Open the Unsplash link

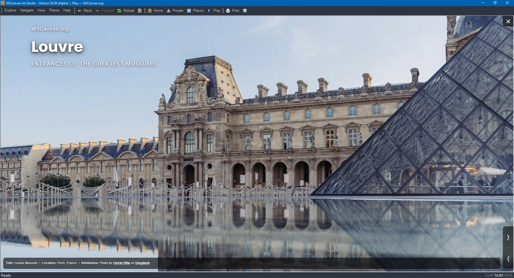point(142,263)
